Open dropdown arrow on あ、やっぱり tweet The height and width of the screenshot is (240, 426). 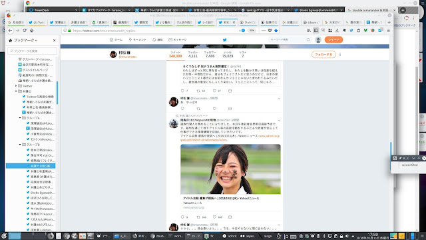279,99
